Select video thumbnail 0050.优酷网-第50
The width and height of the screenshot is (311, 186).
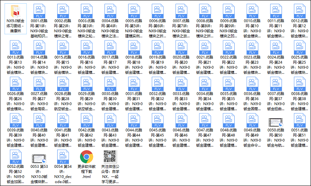coord(276,122)
